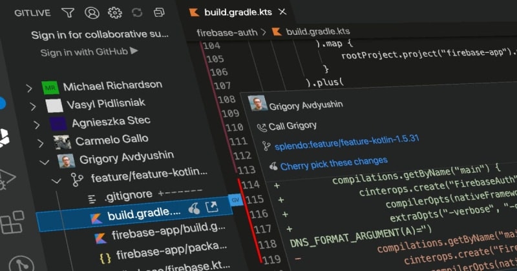Viewport: 517px width, 271px height.
Task: Collapse all items in GitLive tree
Action: click(158, 12)
